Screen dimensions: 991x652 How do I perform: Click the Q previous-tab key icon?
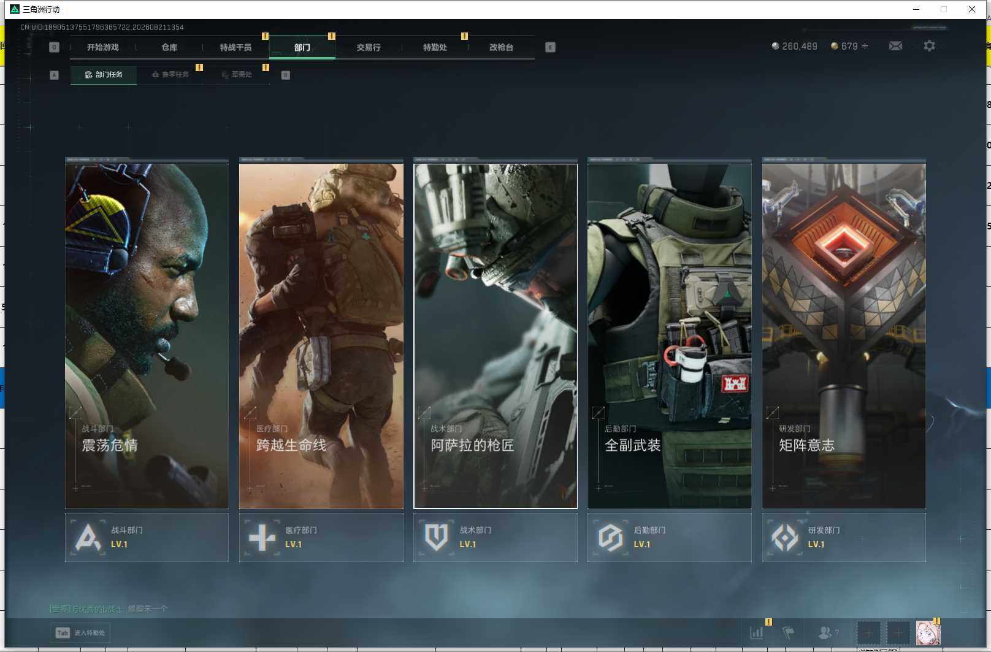[x=54, y=47]
